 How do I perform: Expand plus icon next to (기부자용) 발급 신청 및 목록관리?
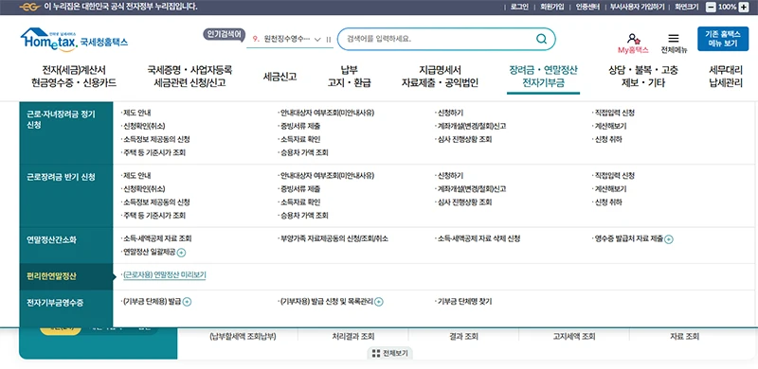tap(379, 302)
